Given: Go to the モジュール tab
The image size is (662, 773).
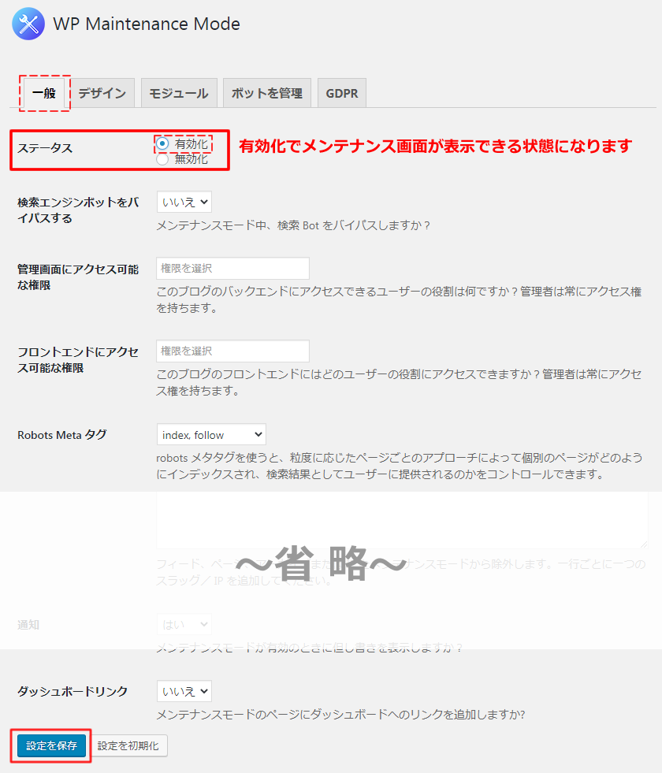Looking at the screenshot, I should click(179, 93).
